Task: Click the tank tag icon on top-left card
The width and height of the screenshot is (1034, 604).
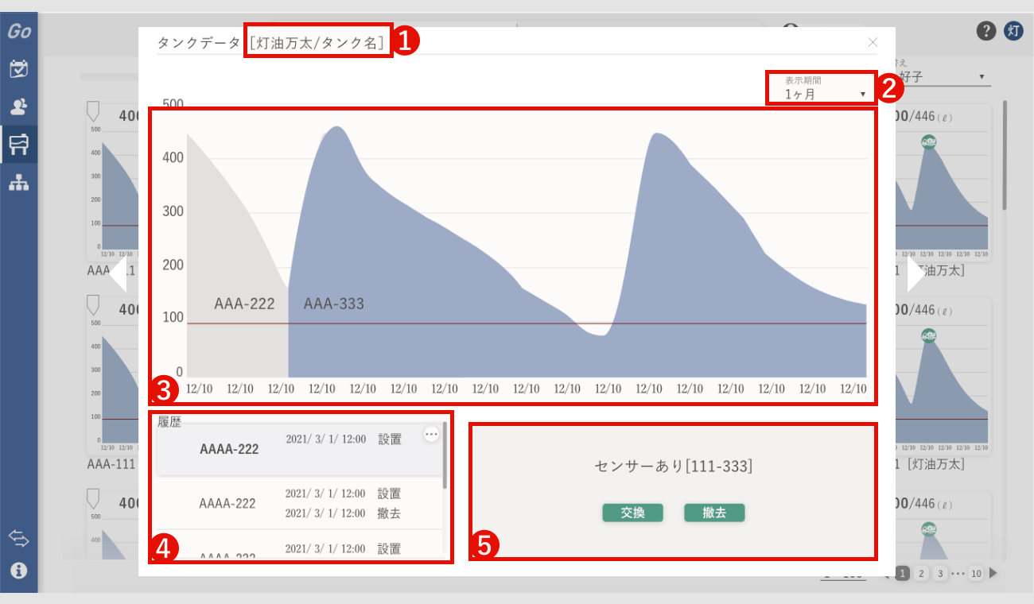Action: pyautogui.click(x=93, y=111)
